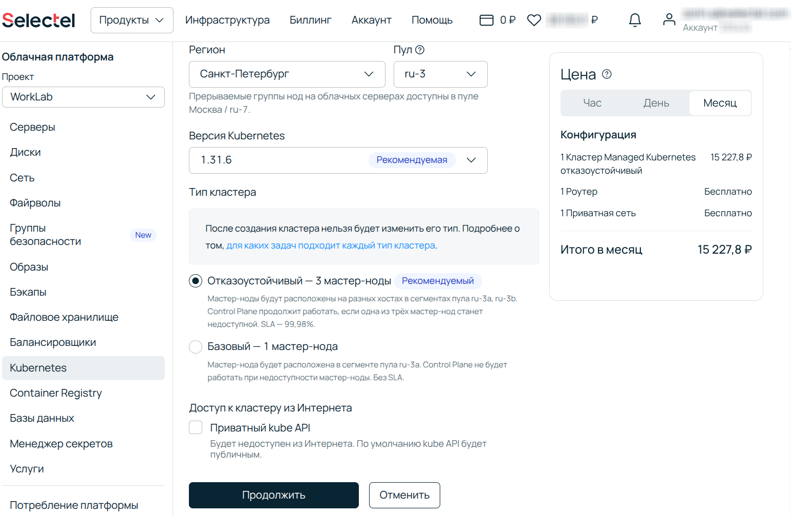Cancel cluster creation with Отменить

click(x=404, y=495)
